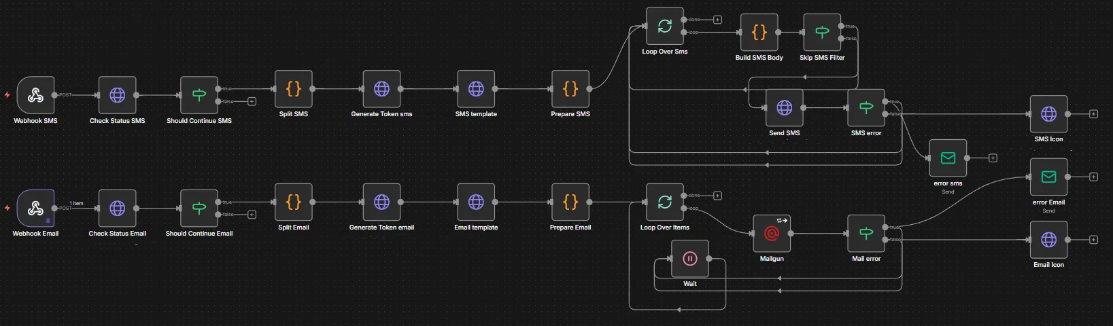This screenshot has width=1113, height=326.
Task: Select the Check Status Email node
Action: 118,208
